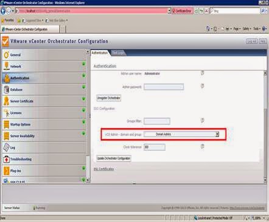Open a new blank browser tab
The width and height of the screenshot is (269, 222).
(63, 29)
